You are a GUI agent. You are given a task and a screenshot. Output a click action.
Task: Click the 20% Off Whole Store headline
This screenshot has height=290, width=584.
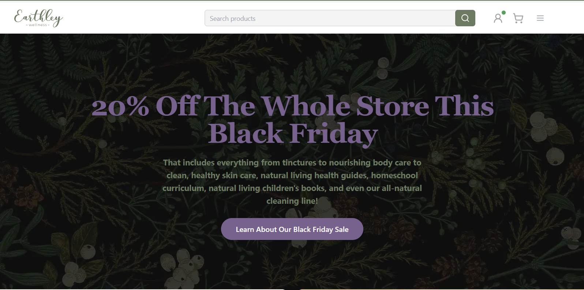tap(292, 106)
